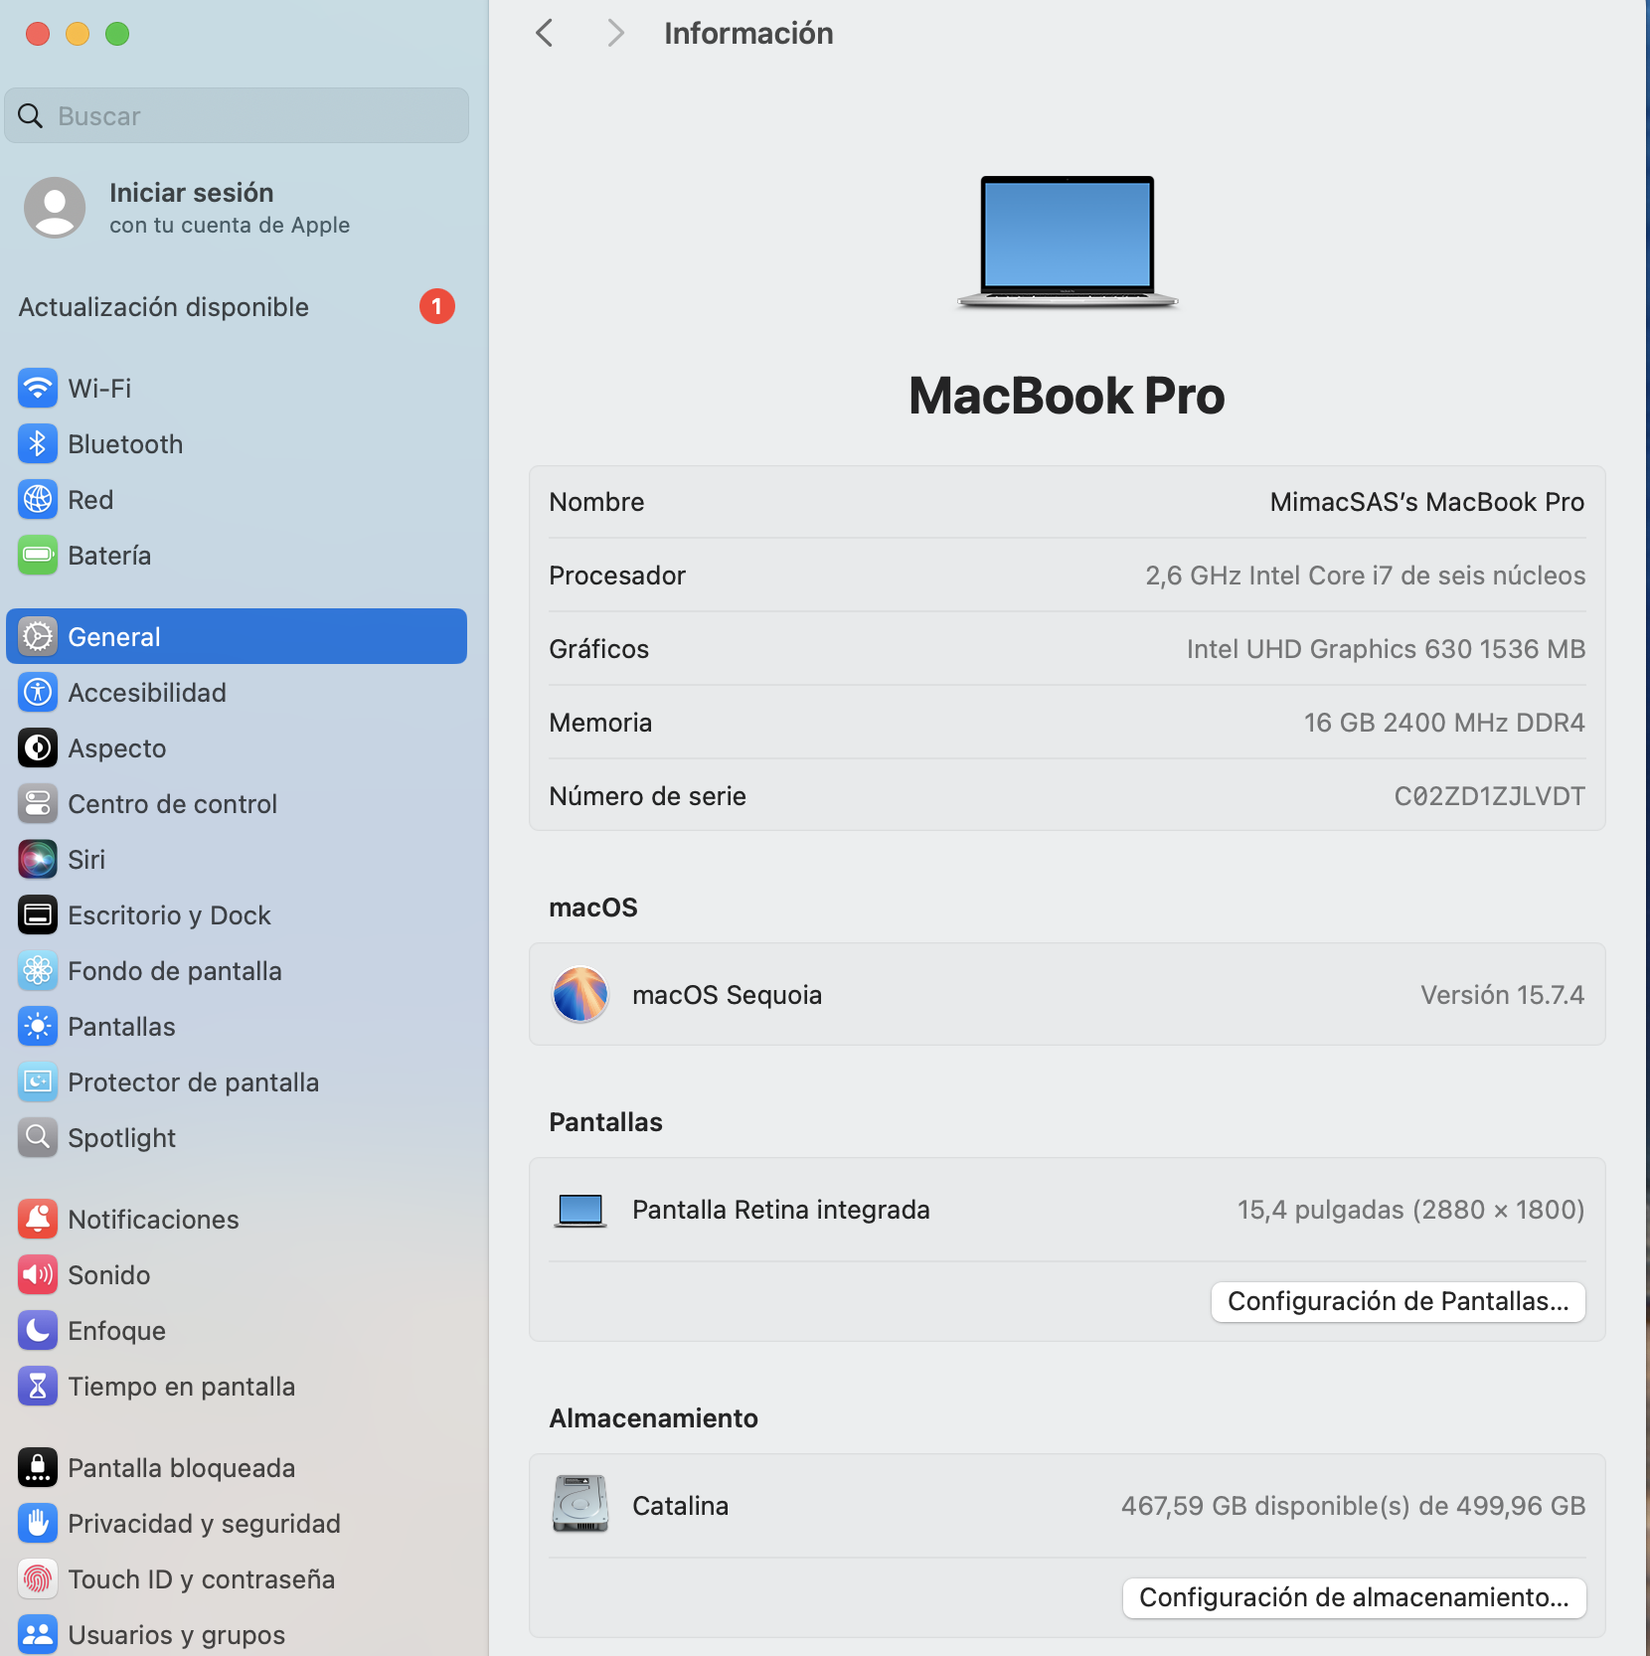Open Actualización disponible notification badge

click(x=436, y=307)
